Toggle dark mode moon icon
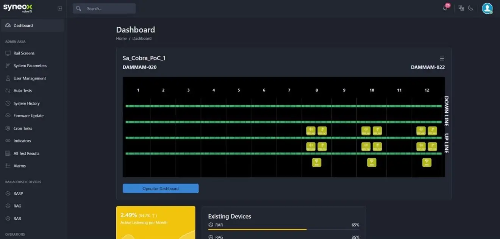 [471, 8]
